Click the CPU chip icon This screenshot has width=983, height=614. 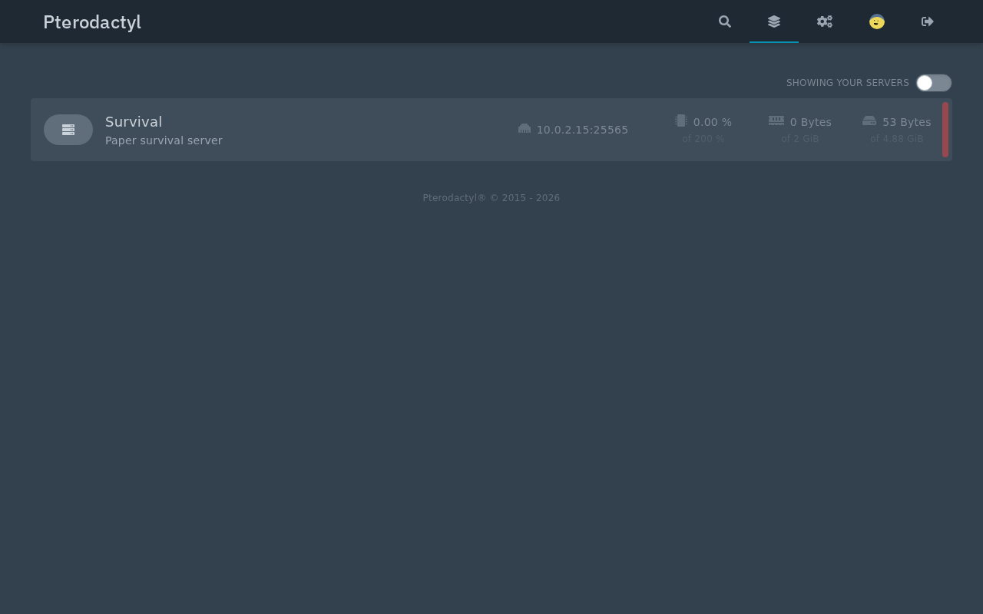tap(681, 120)
